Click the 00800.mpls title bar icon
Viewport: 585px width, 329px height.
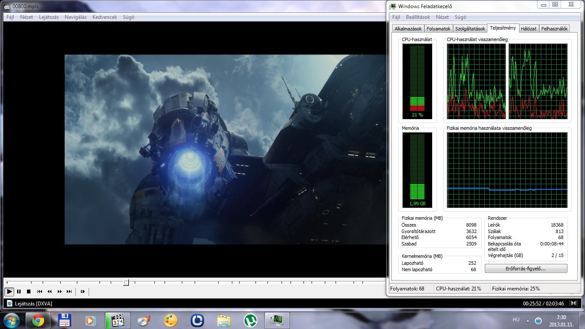point(7,6)
